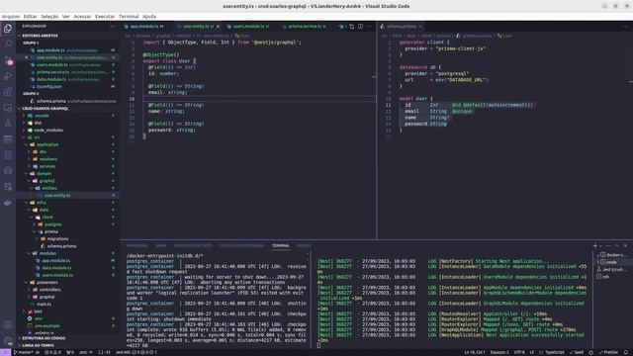Open more actions for schema.prisma editor group
The image size is (633, 356).
(x=625, y=27)
